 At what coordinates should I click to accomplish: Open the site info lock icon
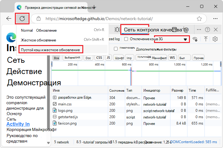pos(39,19)
